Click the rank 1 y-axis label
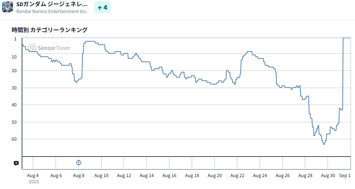Image resolution: width=355 pixels, height=189 pixels. click(15, 39)
